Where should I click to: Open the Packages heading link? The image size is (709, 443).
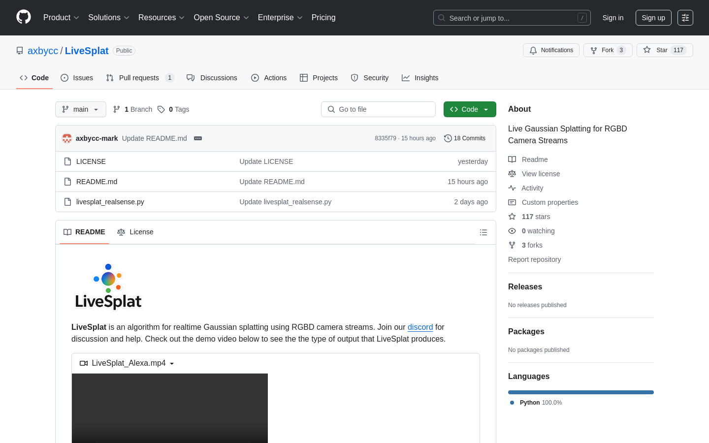coord(526,332)
